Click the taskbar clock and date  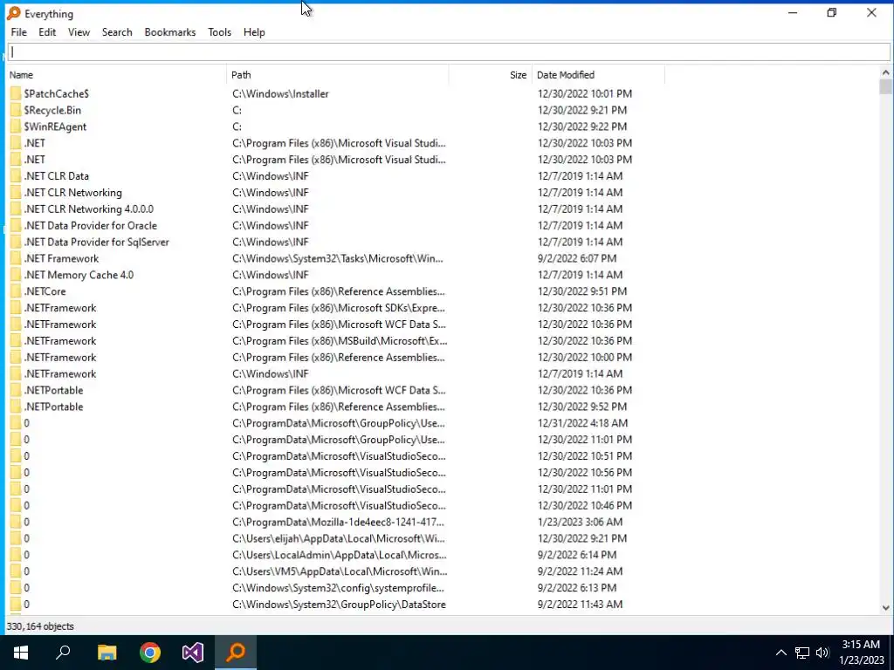point(861,653)
